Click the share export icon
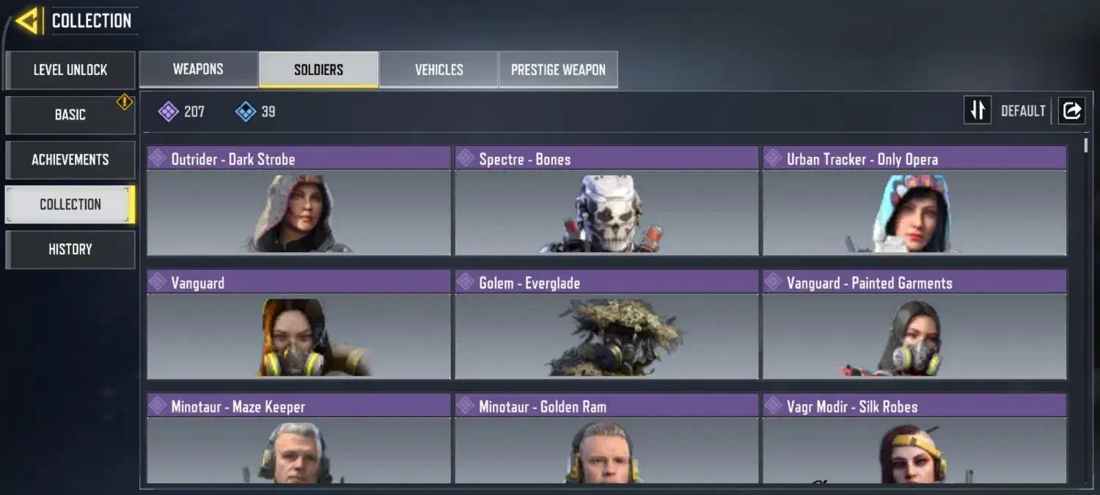Screen dimensions: 1100x495 point(1071,111)
